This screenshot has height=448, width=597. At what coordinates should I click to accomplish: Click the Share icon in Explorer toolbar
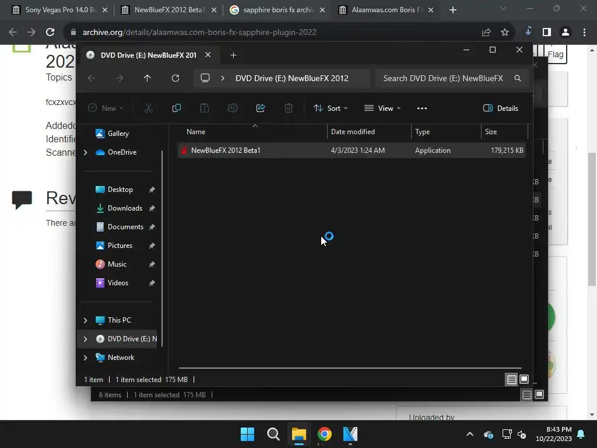pos(261,108)
